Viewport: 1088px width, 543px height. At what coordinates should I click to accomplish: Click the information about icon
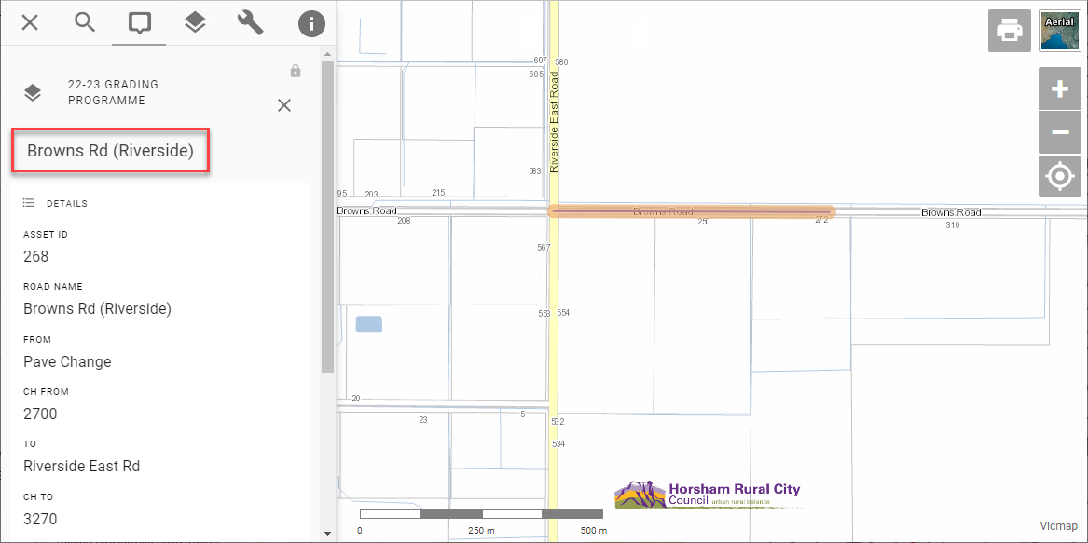[311, 23]
